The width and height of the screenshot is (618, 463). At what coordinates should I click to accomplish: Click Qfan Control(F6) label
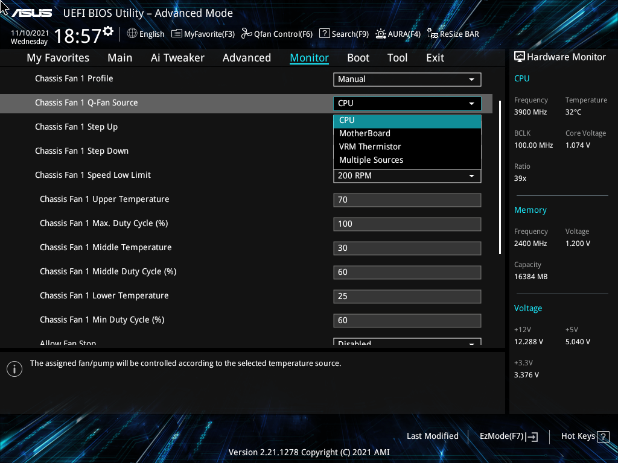pyautogui.click(x=284, y=34)
